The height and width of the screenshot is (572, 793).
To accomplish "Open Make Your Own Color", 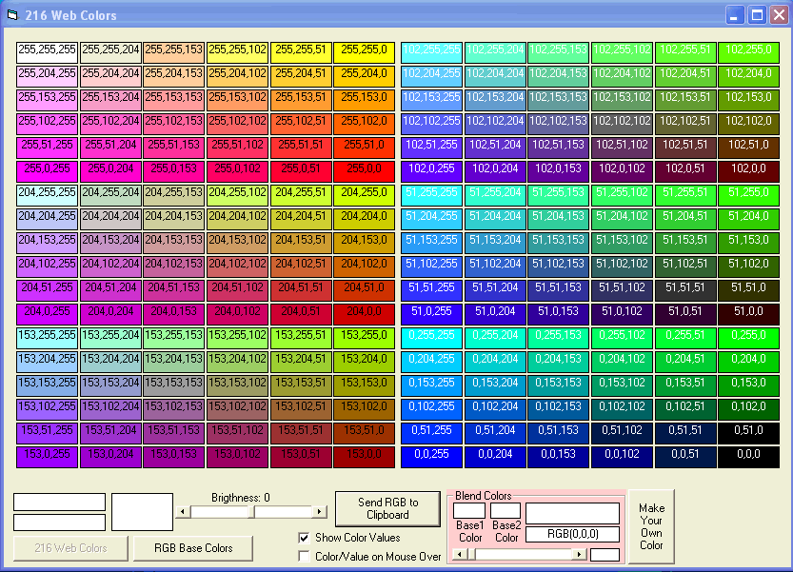I will (x=651, y=526).
